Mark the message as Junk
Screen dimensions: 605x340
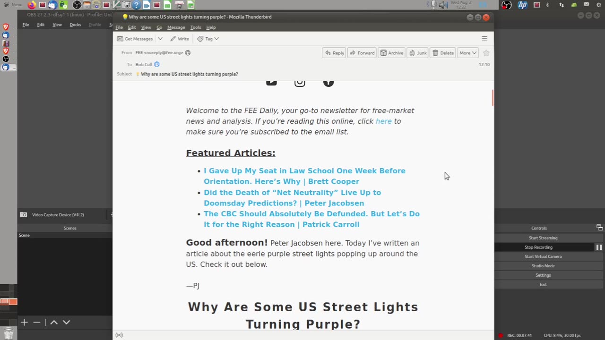tap(418, 53)
